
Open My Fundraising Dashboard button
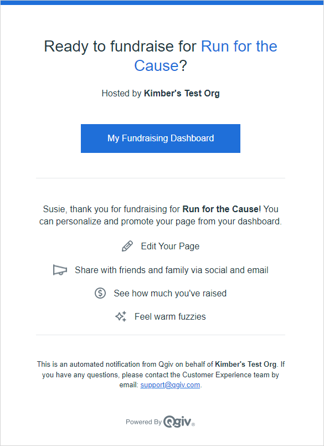point(161,139)
